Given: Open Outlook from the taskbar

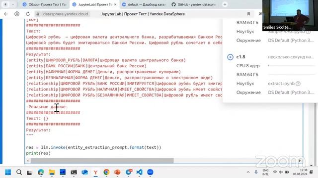Looking at the screenshot, I should pos(84,172).
